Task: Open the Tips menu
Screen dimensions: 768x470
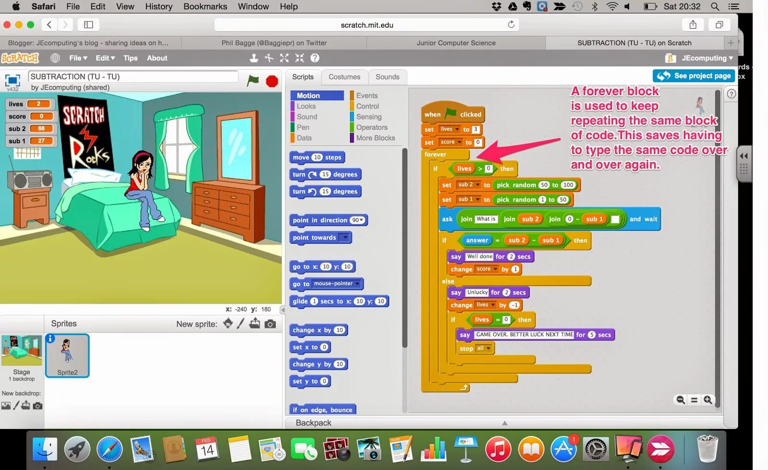Action: tap(130, 58)
